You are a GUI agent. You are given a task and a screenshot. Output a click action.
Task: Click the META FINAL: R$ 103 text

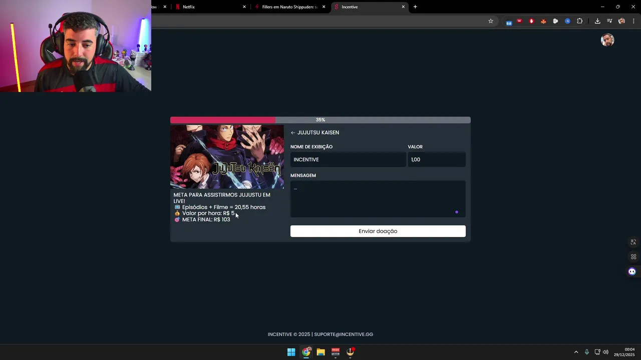pos(206,219)
